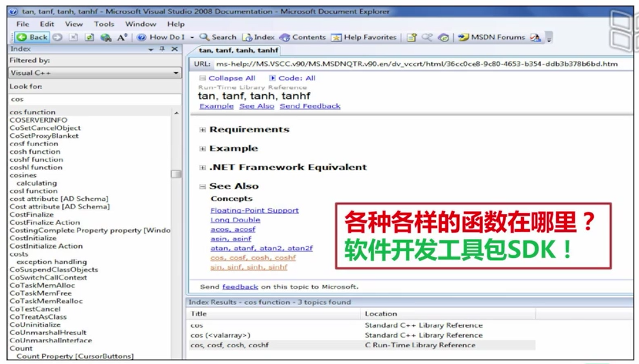The image size is (639, 364).
Task: Click the Code: All language filter
Action: click(292, 78)
